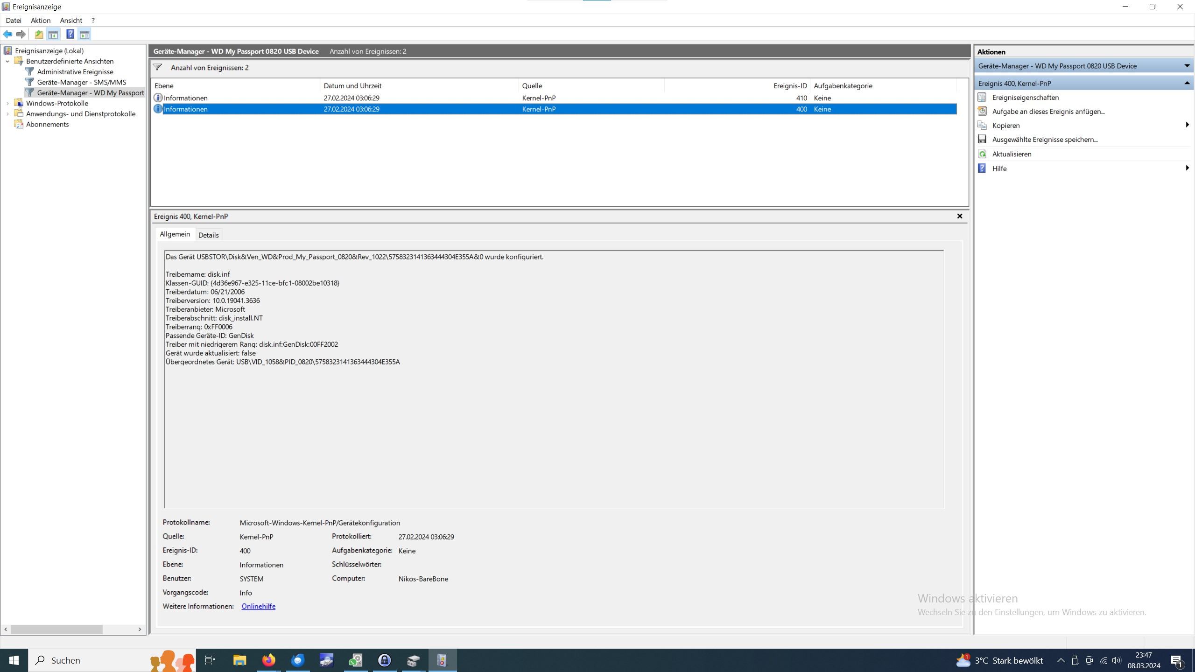Open the Aktion menu
Image resolution: width=1195 pixels, height=672 pixels.
(x=41, y=21)
